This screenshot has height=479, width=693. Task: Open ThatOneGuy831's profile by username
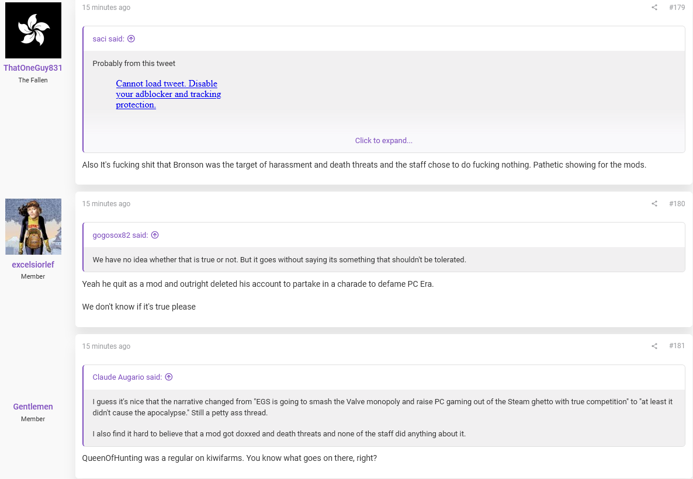pyautogui.click(x=33, y=68)
